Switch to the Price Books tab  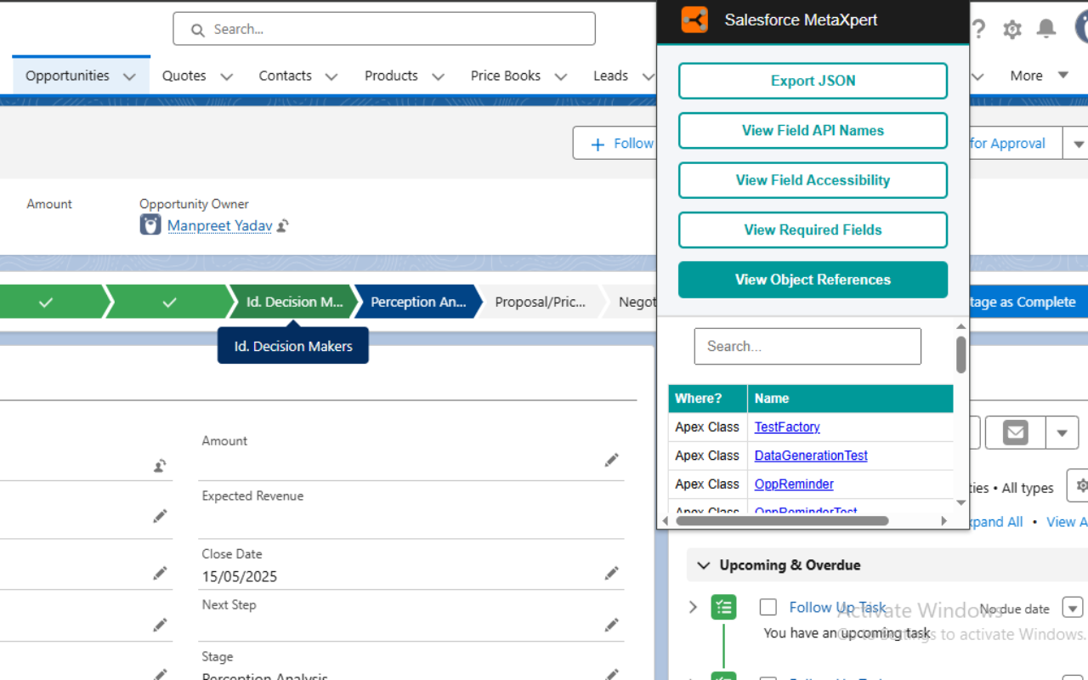click(x=506, y=76)
